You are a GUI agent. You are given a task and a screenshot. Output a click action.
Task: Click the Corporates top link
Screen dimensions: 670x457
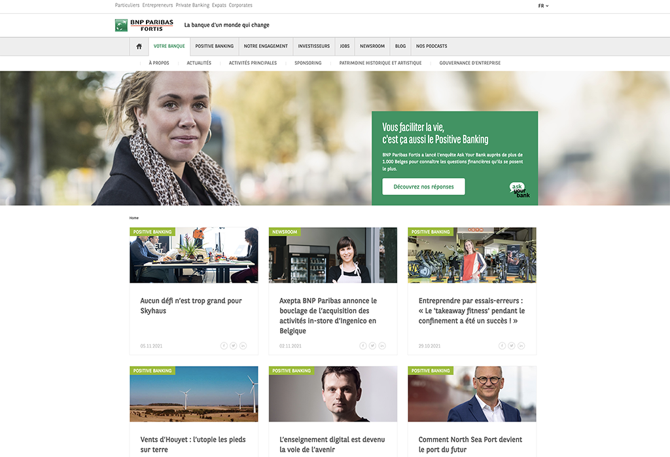coord(241,5)
